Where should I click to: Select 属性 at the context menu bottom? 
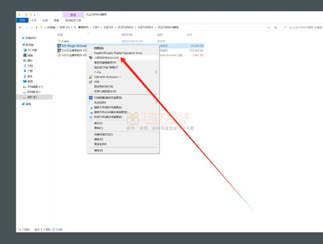click(x=98, y=150)
